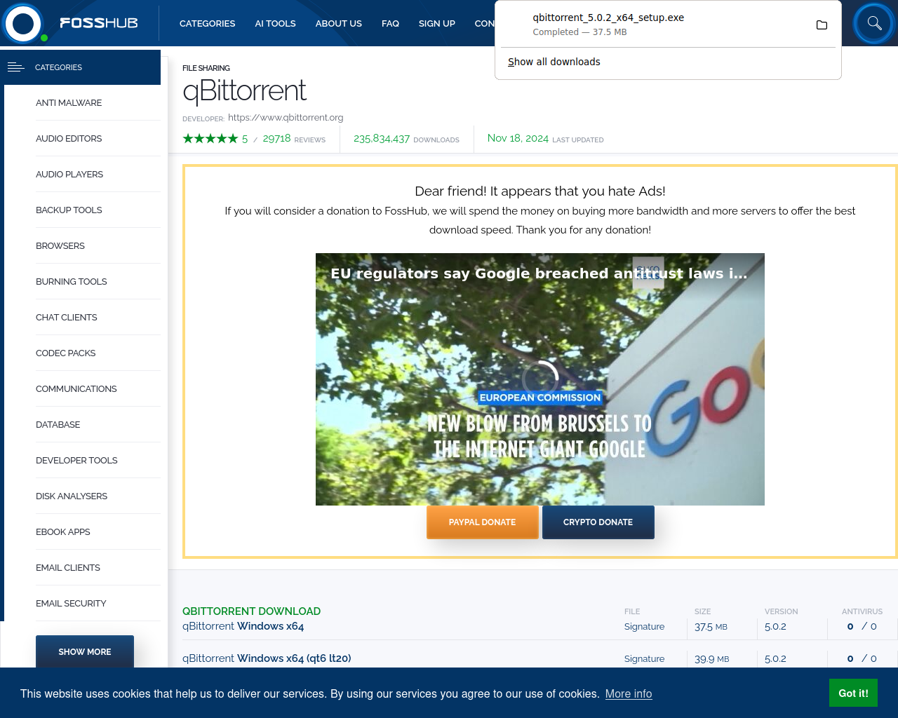Click the Google news video thumbnail

(x=540, y=379)
